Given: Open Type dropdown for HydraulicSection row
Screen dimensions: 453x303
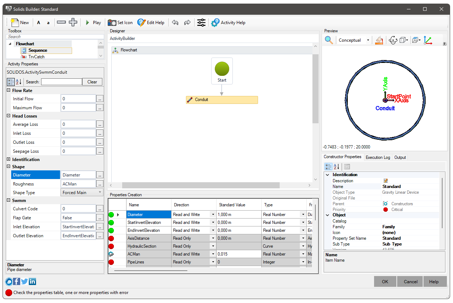Looking at the screenshot, I should click(x=303, y=246).
